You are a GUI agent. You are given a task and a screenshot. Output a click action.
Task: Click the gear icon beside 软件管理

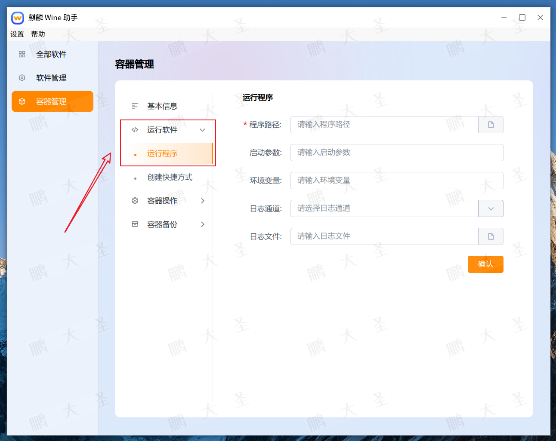click(x=22, y=78)
